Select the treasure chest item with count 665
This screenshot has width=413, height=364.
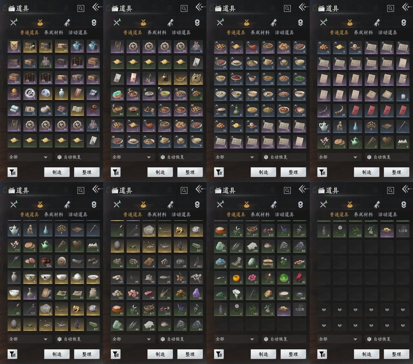(x=93, y=62)
